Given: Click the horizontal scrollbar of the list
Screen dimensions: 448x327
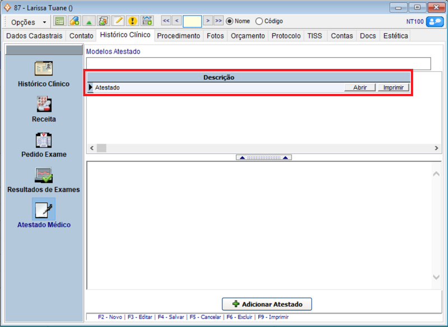Looking at the screenshot, I should point(263,148).
